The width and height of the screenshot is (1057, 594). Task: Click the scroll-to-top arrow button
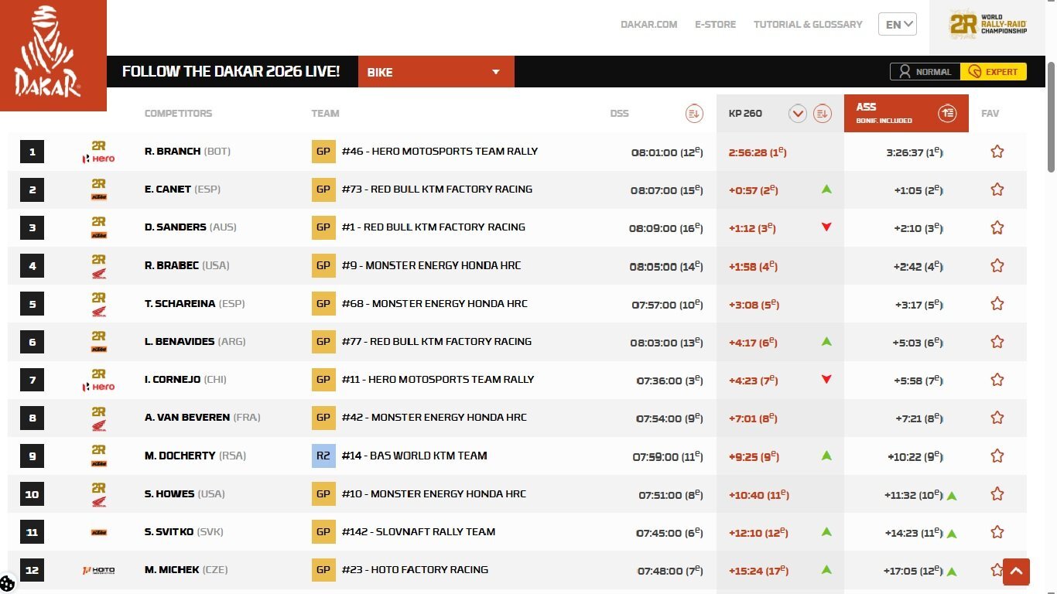click(x=1017, y=572)
